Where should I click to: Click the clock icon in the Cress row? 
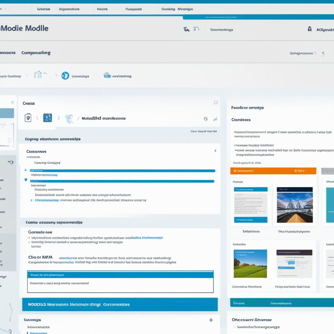click(205, 119)
